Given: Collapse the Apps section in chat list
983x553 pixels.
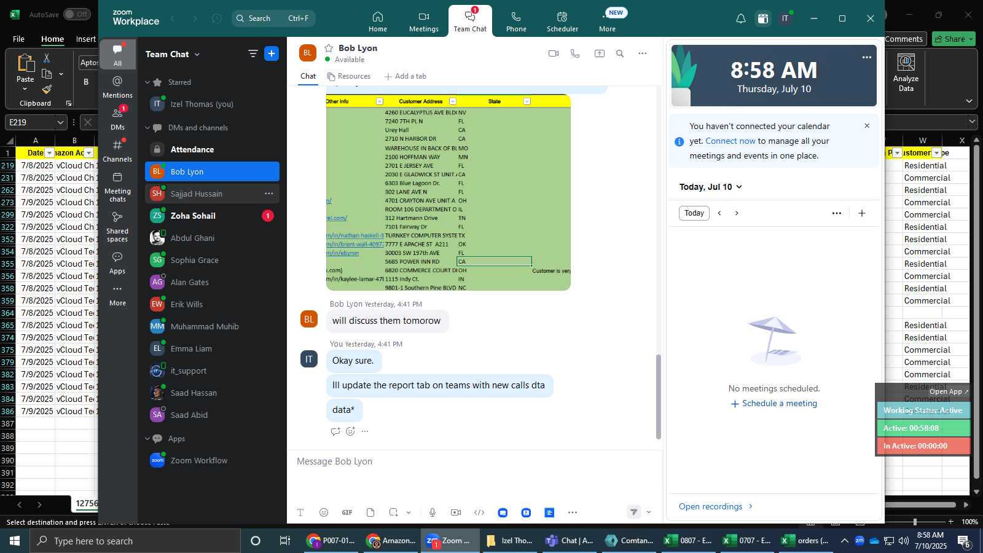Looking at the screenshot, I should pyautogui.click(x=147, y=439).
